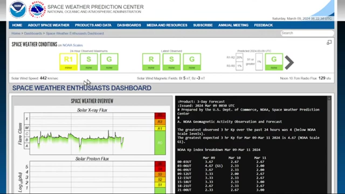Open the SUBSCRIBE menu item
Image resolution: width=345 pixels, height=194 pixels.
point(203,25)
